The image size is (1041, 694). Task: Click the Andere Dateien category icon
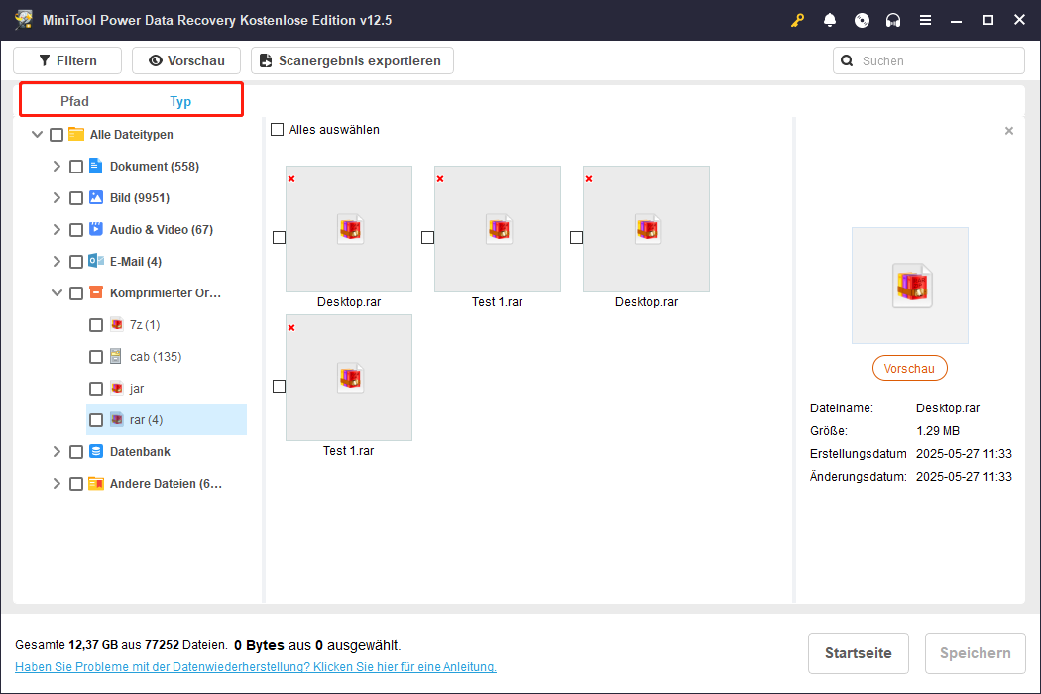[95, 484]
